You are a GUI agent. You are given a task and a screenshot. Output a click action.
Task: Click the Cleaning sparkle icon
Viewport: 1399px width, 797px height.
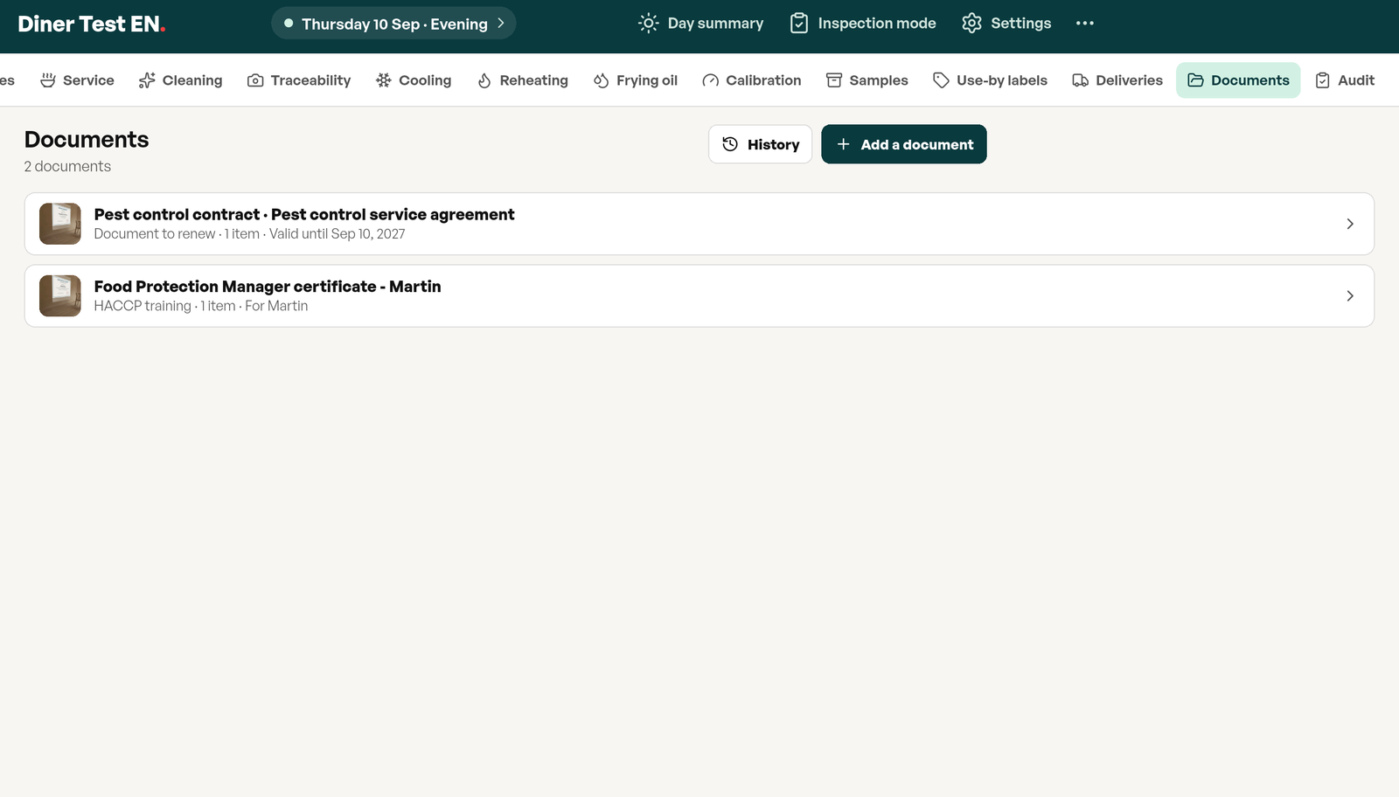coord(147,80)
